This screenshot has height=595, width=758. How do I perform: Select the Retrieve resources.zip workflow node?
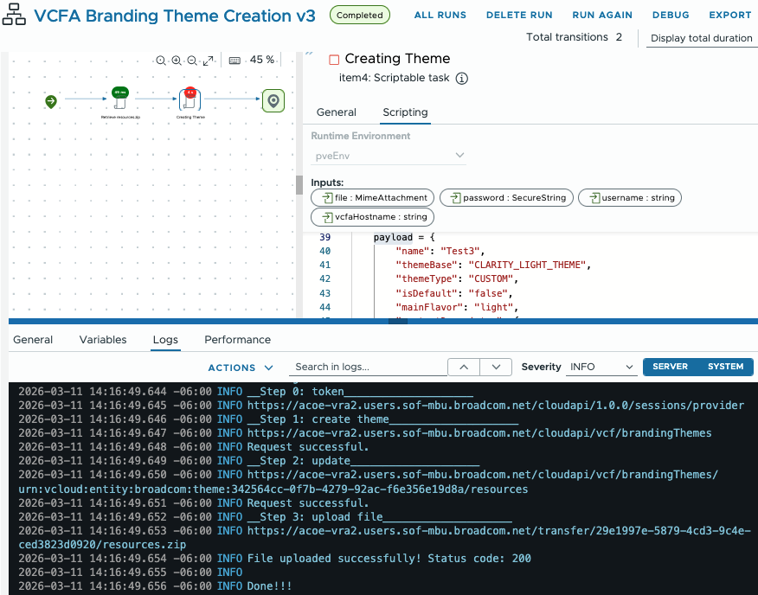pos(119,100)
